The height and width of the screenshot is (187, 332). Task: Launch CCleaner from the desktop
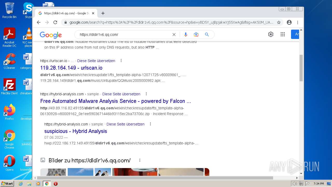click(x=9, y=62)
